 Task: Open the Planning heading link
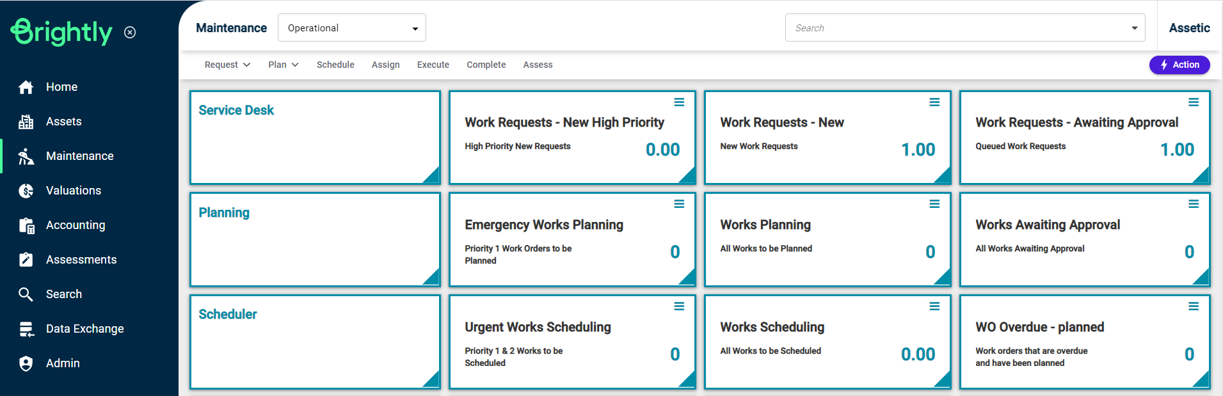[x=224, y=212]
